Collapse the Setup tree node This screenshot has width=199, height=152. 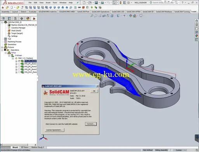(x=5, y=53)
